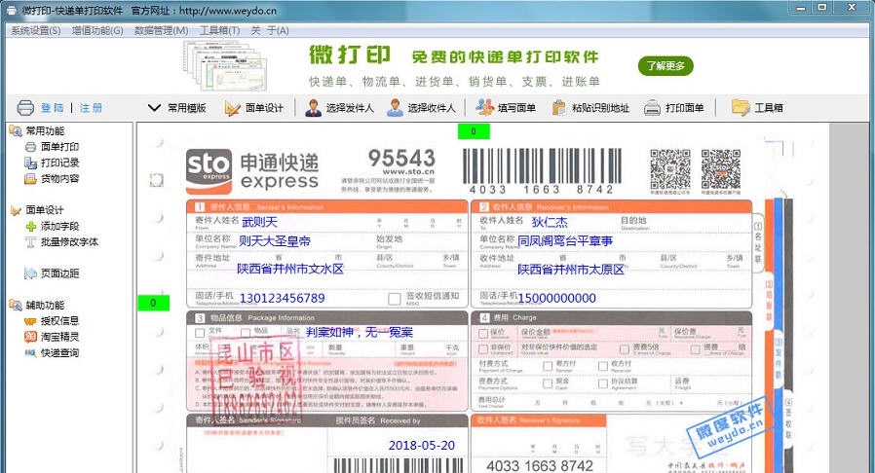Screen dimensions: 875x473
Task: Tick the 寄方付 payment checkbox
Action: click(x=548, y=366)
